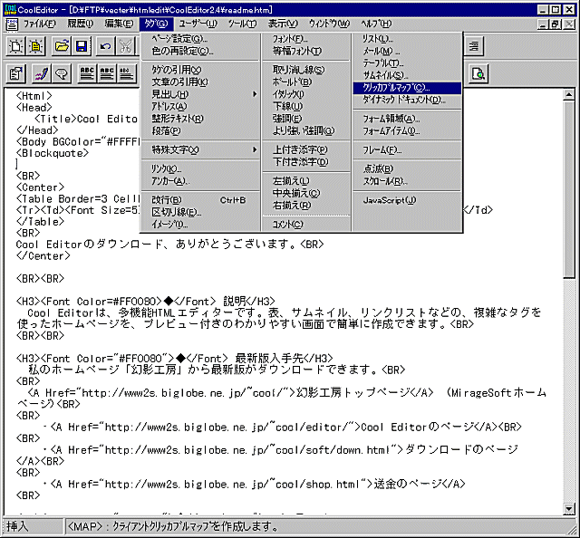Click the third ABC small text icon
Image resolution: width=580 pixels, height=538 pixels.
[127, 73]
